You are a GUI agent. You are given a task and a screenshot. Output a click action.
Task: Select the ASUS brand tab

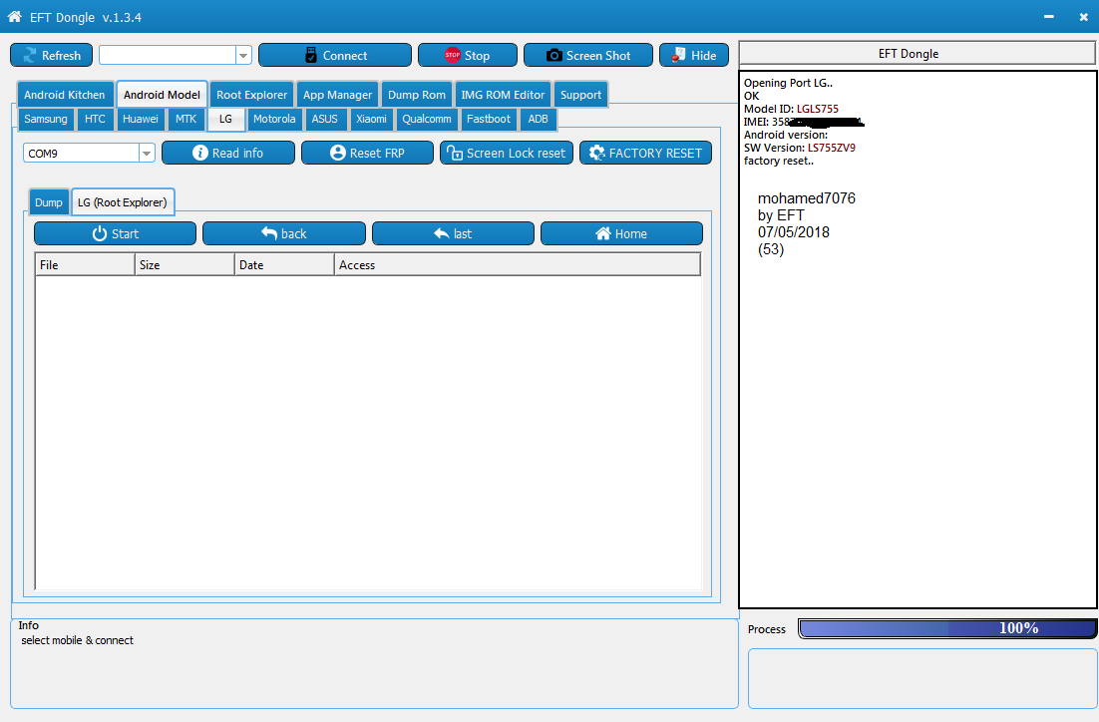pos(324,119)
